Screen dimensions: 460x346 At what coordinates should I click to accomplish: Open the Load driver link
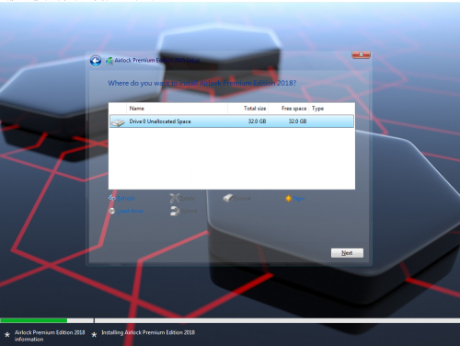point(131,211)
